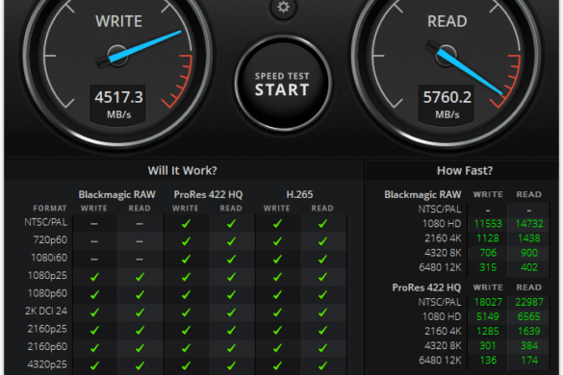Image resolution: width=563 pixels, height=375 pixels.
Task: Click the FORMAT column header
Action: tap(50, 209)
